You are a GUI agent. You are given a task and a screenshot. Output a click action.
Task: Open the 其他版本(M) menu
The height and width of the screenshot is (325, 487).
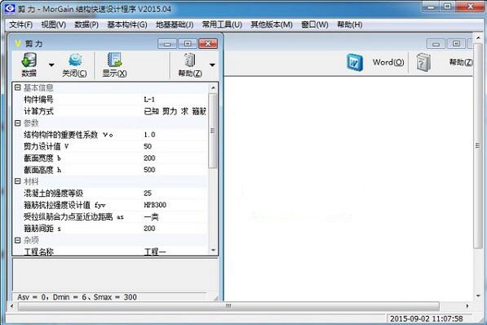(x=272, y=24)
